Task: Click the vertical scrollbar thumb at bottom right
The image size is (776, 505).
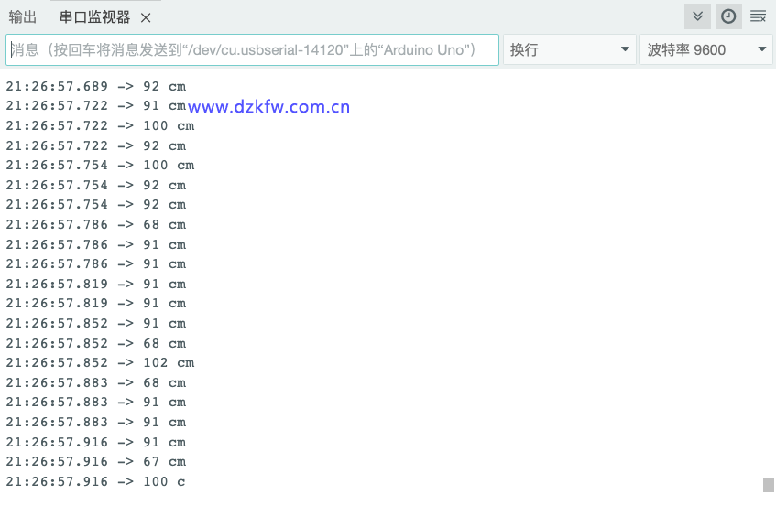Action: pos(769,485)
